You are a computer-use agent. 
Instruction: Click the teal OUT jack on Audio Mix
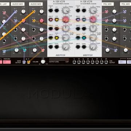coord(25,50)
